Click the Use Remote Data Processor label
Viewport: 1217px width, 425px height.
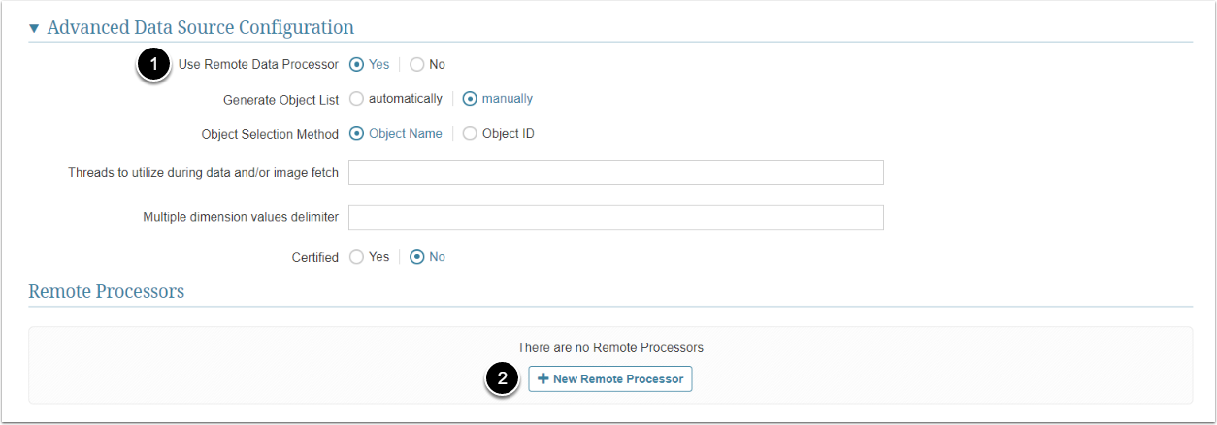point(258,65)
